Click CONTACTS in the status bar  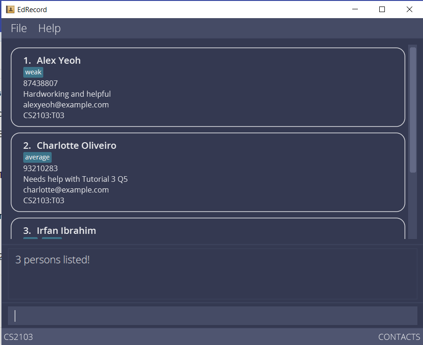click(x=399, y=337)
